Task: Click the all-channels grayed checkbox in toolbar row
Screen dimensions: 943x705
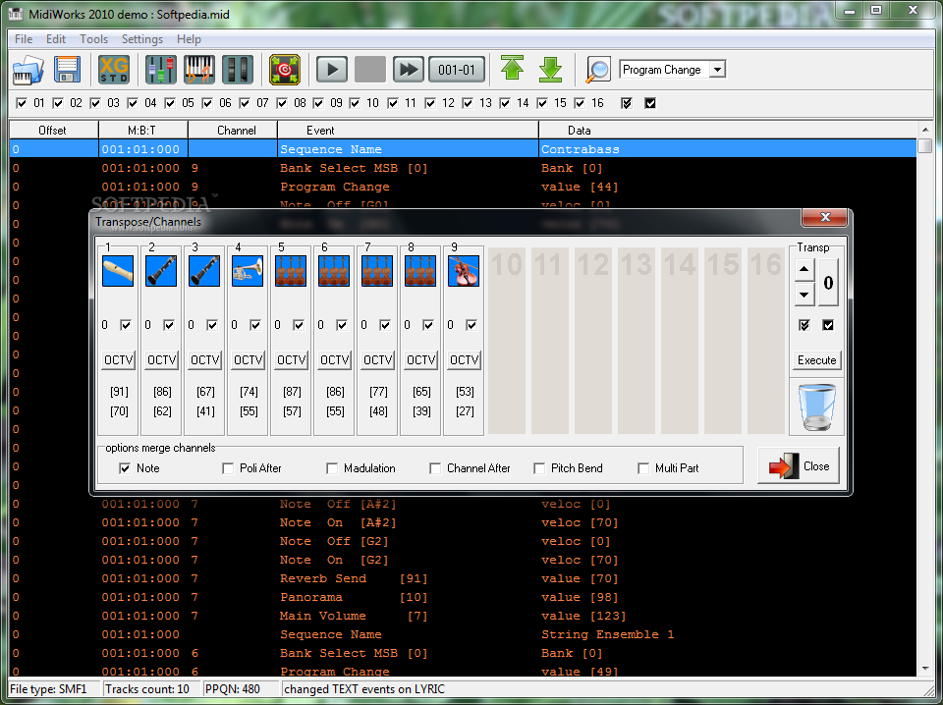Action: [x=627, y=103]
